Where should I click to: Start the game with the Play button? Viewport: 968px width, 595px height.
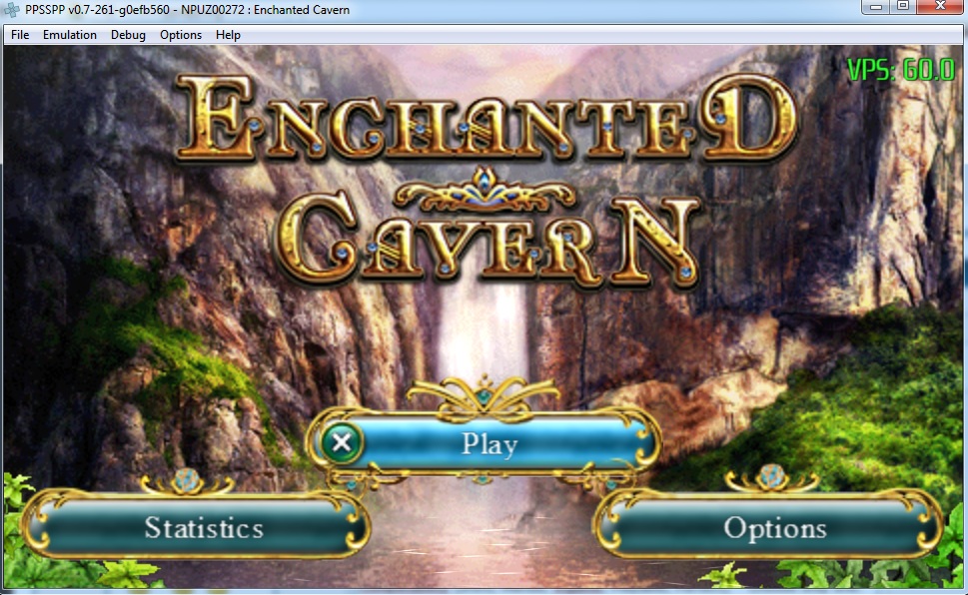(x=487, y=442)
